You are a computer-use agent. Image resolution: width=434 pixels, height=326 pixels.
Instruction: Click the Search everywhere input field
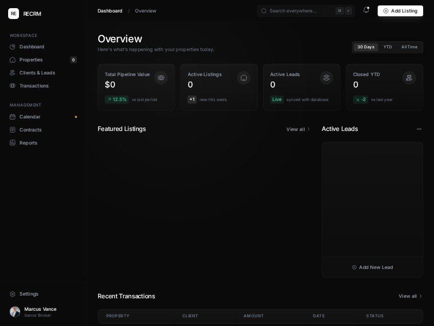[301, 11]
